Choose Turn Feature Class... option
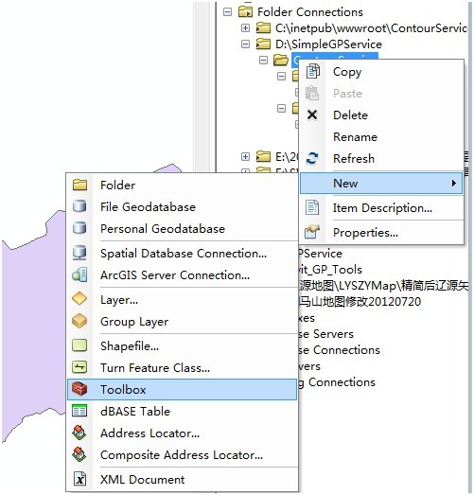 (182, 368)
